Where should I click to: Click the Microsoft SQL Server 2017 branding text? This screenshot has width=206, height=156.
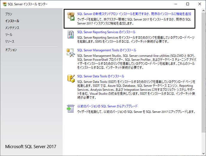click(31, 146)
